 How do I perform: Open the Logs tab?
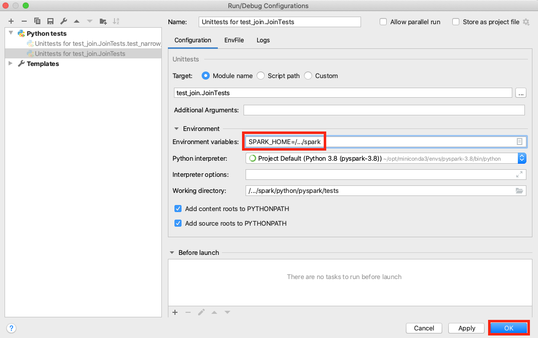pyautogui.click(x=263, y=40)
